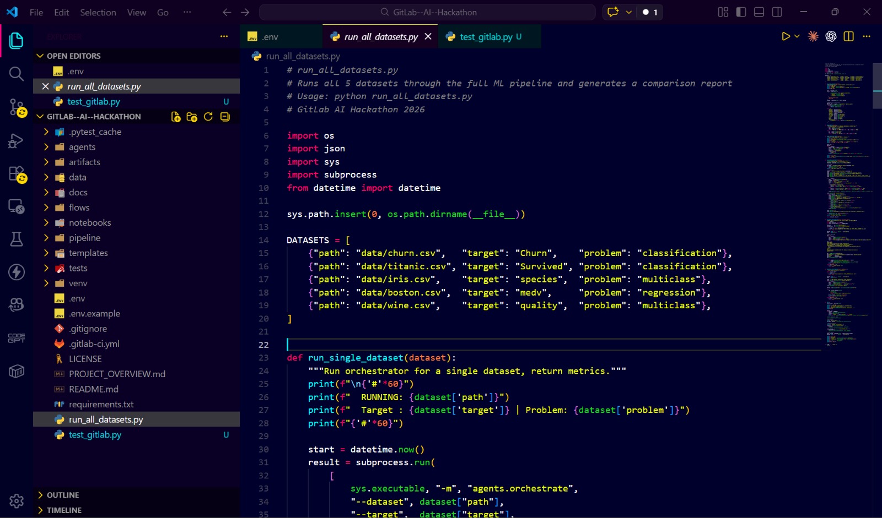Open README.md from the file tree
The width and height of the screenshot is (882, 518).
(93, 389)
